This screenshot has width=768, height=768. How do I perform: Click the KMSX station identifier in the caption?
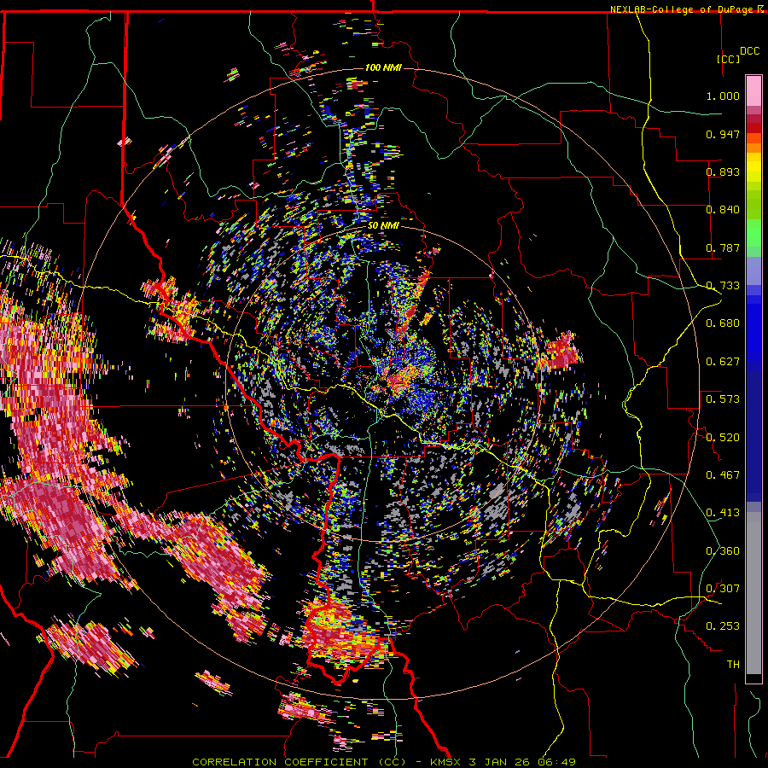446,762
